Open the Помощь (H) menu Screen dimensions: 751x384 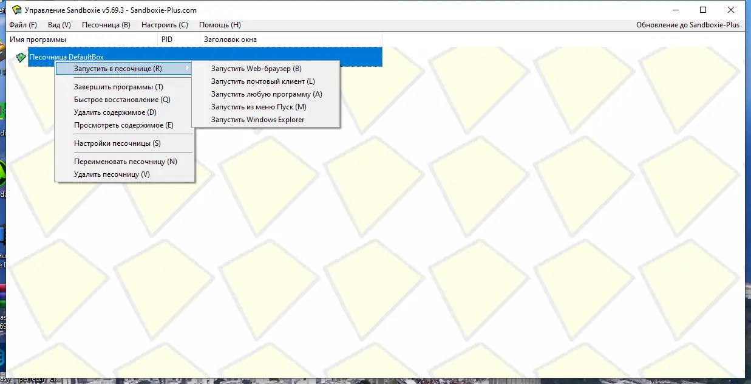click(x=220, y=25)
